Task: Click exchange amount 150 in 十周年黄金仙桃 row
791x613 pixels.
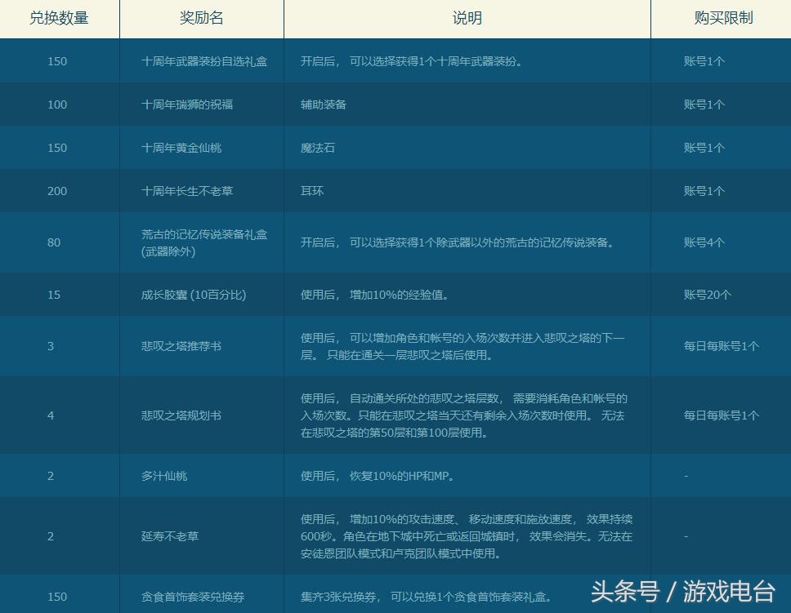Action: pyautogui.click(x=57, y=149)
